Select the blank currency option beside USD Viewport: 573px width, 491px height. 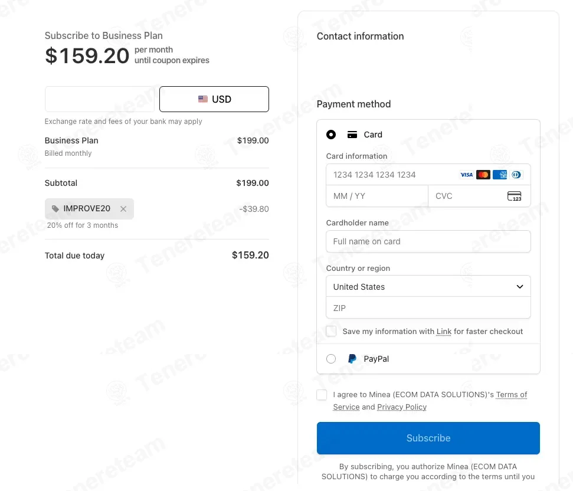(x=100, y=99)
